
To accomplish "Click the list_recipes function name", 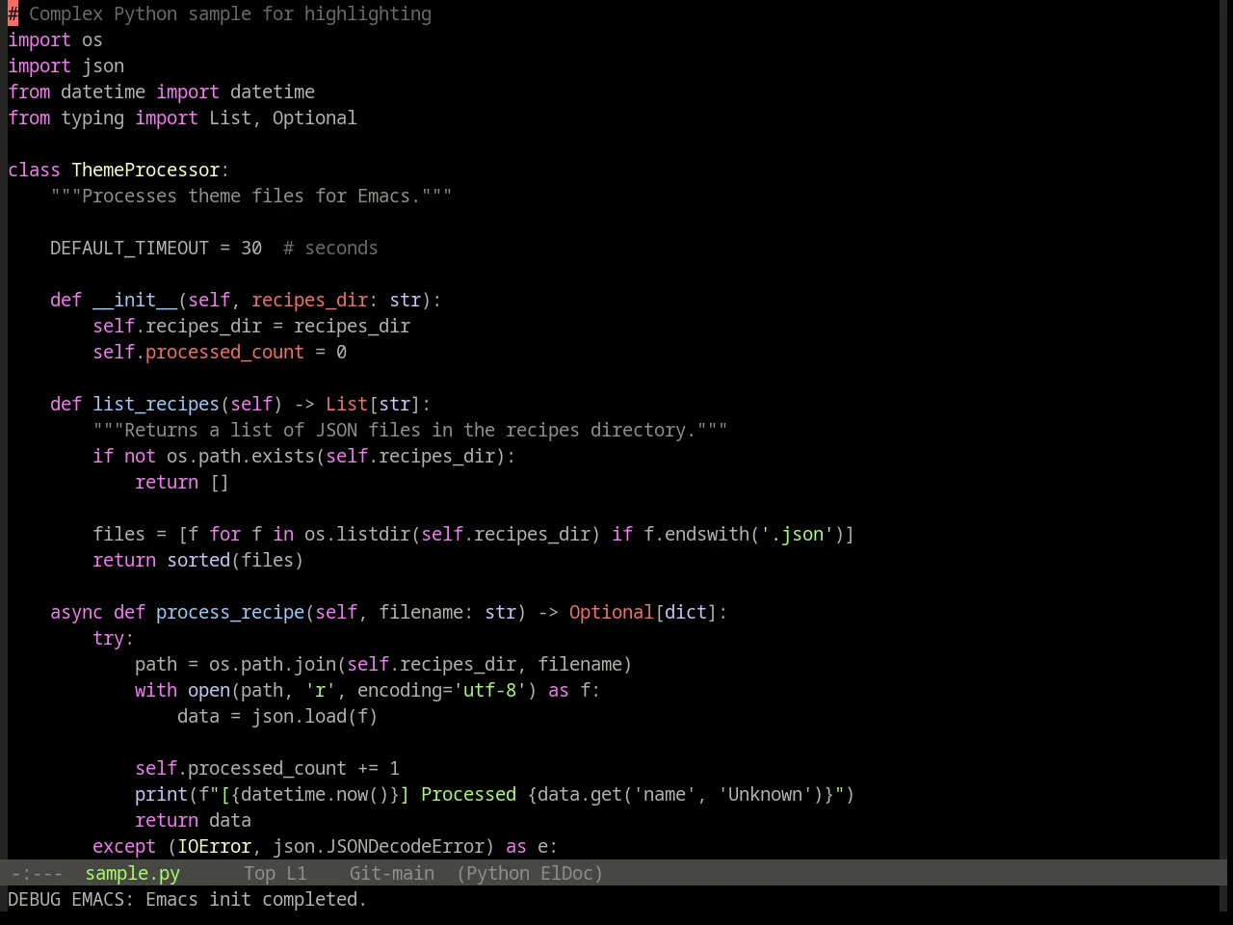I will click(156, 404).
